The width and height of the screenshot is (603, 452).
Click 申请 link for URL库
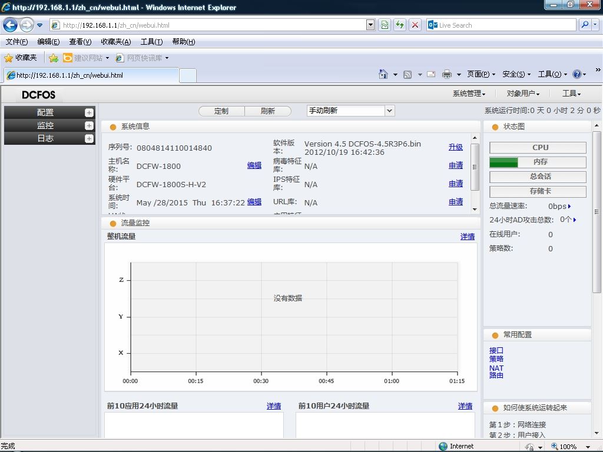tap(456, 202)
